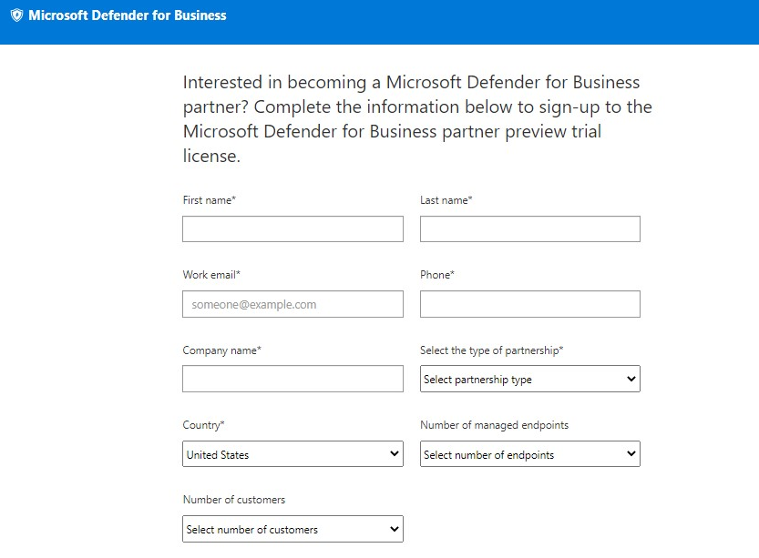759x558 pixels.
Task: Click the Defender shield logo icon
Action: tap(17, 15)
